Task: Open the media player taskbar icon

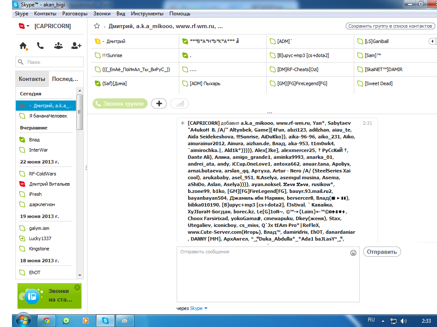Action: pyautogui.click(x=85, y=321)
